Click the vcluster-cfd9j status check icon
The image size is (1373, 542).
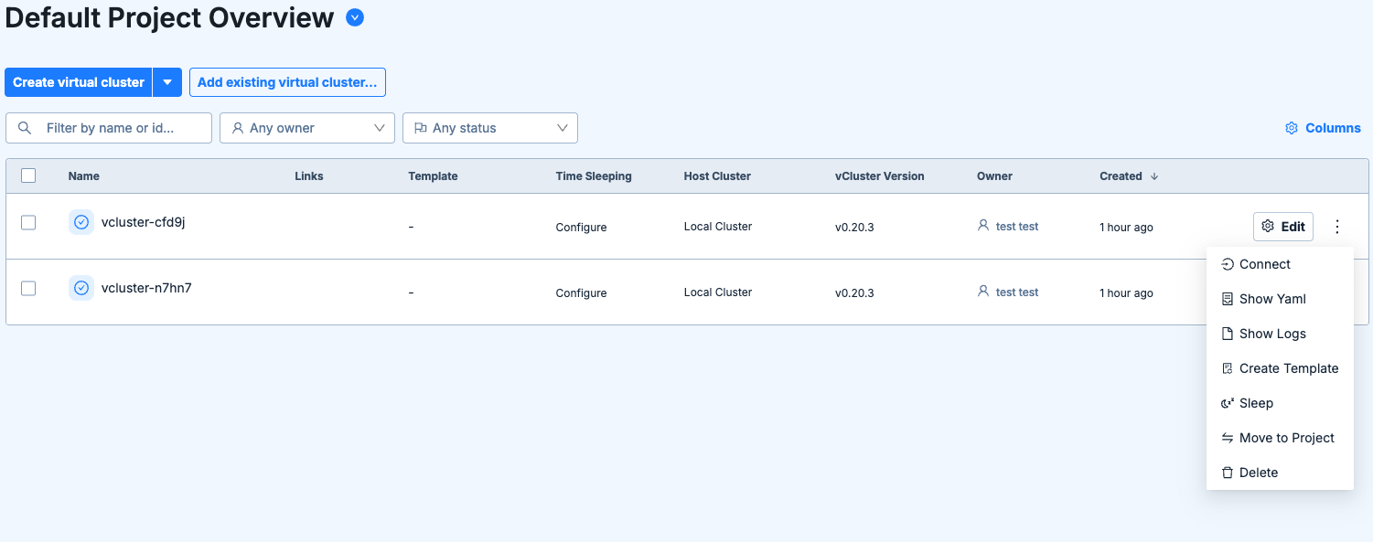click(x=81, y=222)
